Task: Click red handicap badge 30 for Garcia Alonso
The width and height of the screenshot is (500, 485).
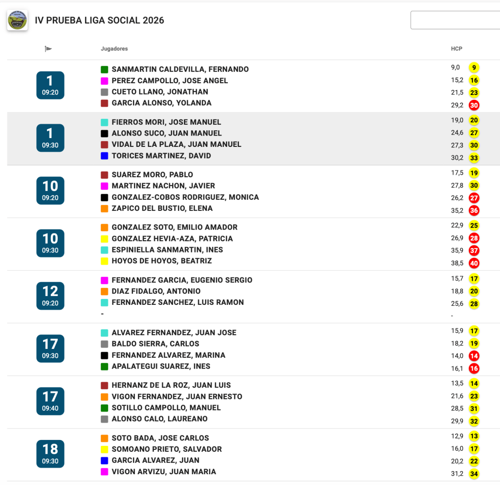Action: click(474, 105)
